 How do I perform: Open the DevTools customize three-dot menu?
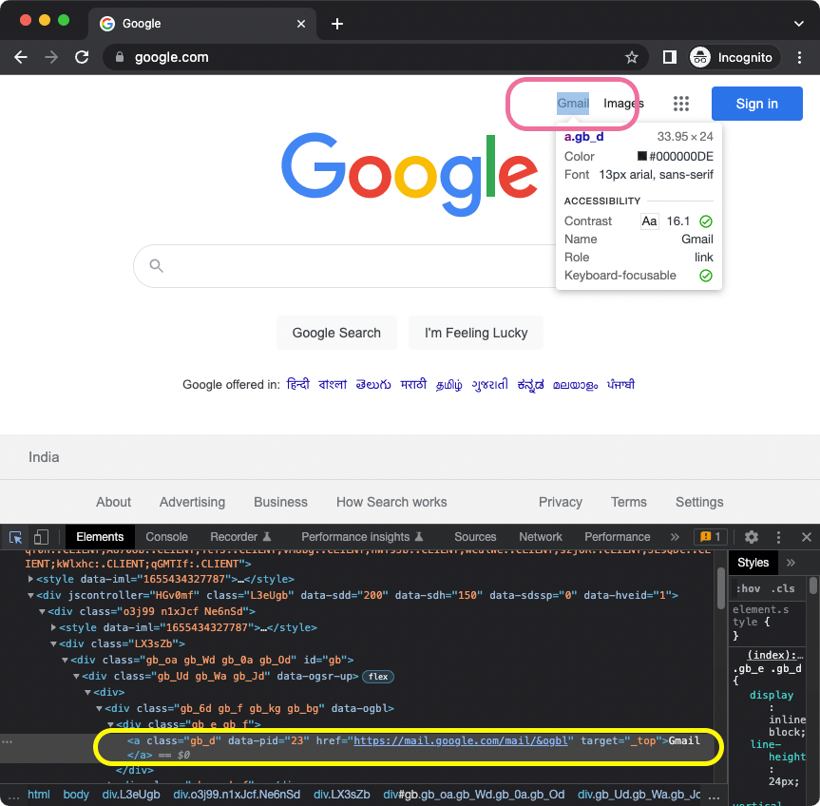(778, 537)
